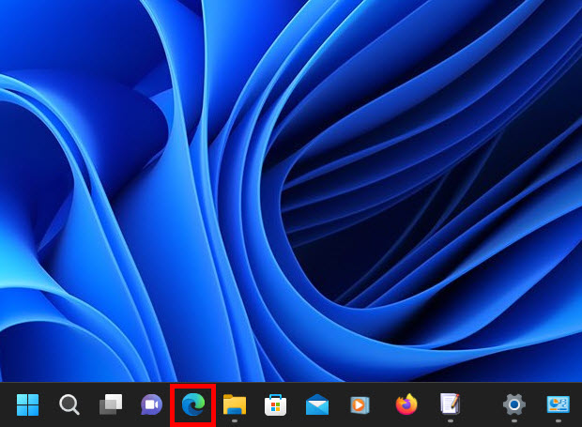The height and width of the screenshot is (427, 582).
Task: Click empty taskbar gap left of Settings gear
Action: (482, 404)
